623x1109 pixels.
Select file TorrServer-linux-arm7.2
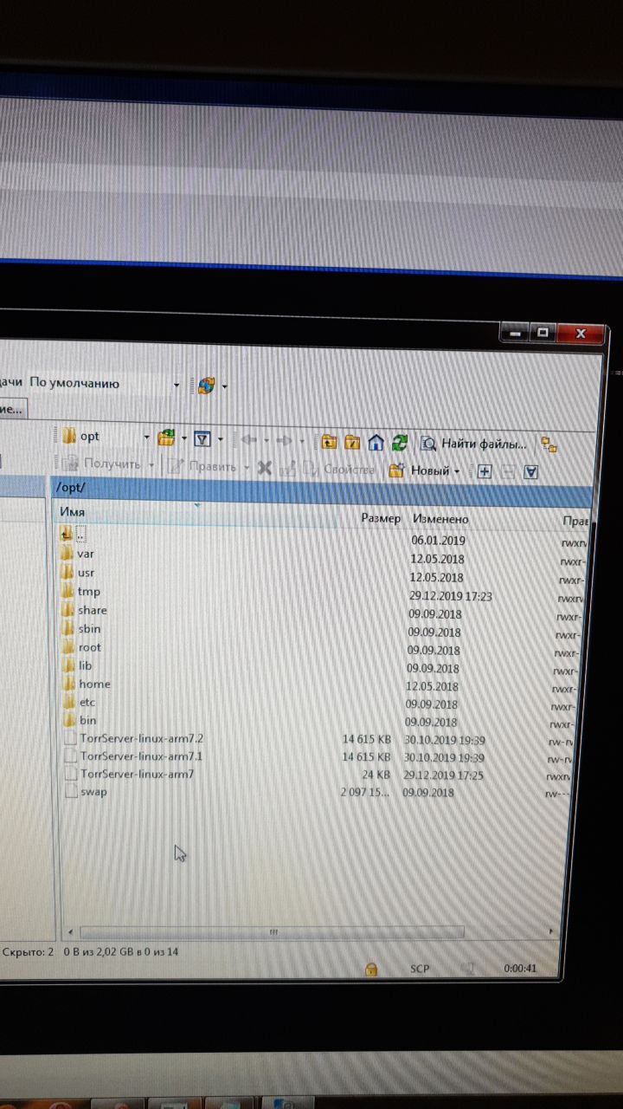coord(141,738)
